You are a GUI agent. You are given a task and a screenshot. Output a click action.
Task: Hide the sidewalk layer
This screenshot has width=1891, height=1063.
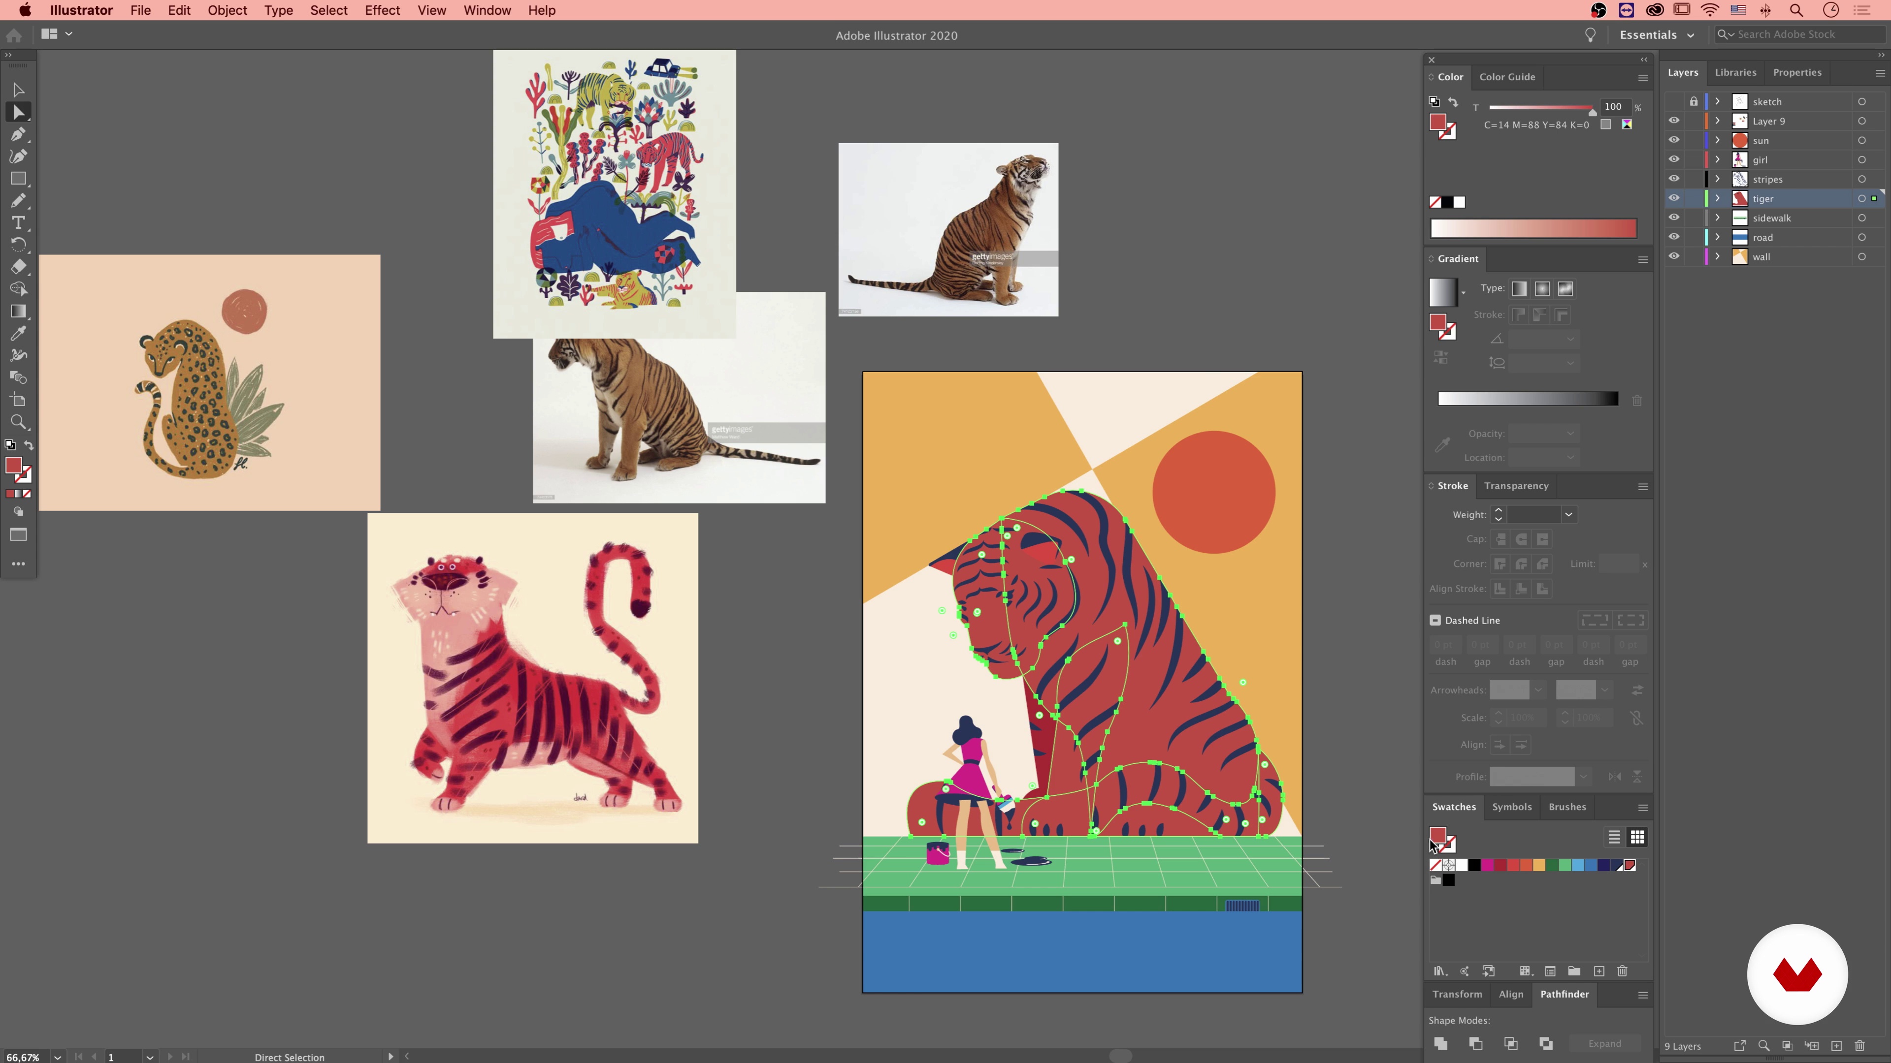1674,218
